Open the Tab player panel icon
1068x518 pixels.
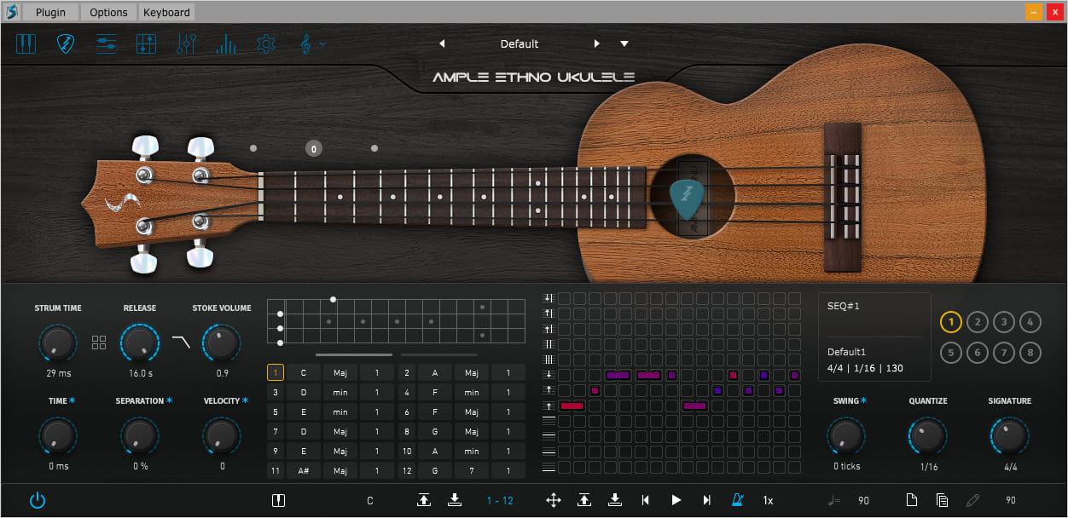coord(106,43)
